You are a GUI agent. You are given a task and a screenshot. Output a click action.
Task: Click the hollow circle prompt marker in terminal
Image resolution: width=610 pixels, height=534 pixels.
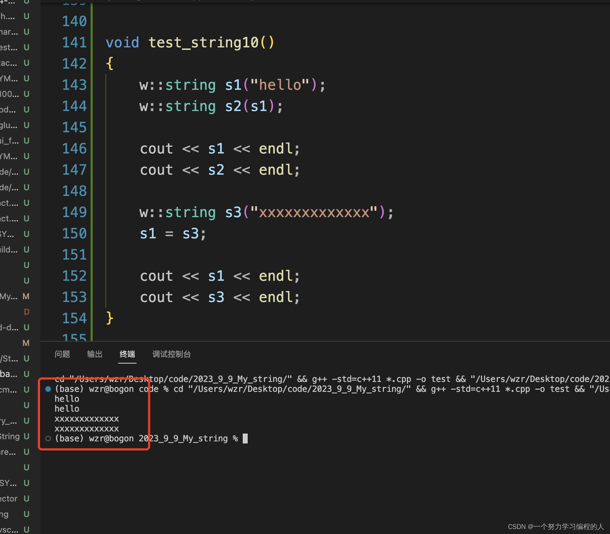click(48, 439)
